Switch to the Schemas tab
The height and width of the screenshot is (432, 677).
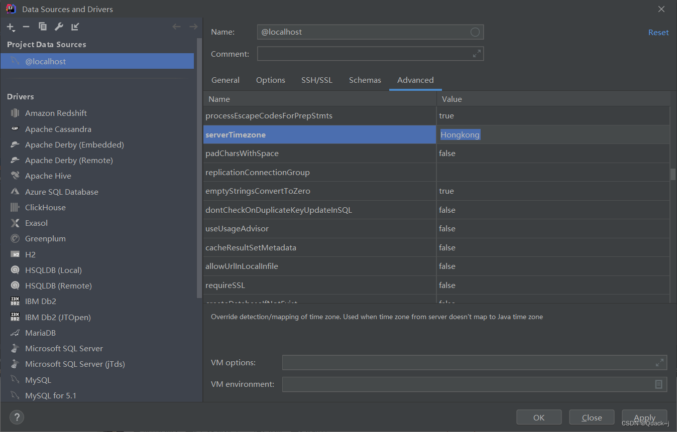coord(365,80)
